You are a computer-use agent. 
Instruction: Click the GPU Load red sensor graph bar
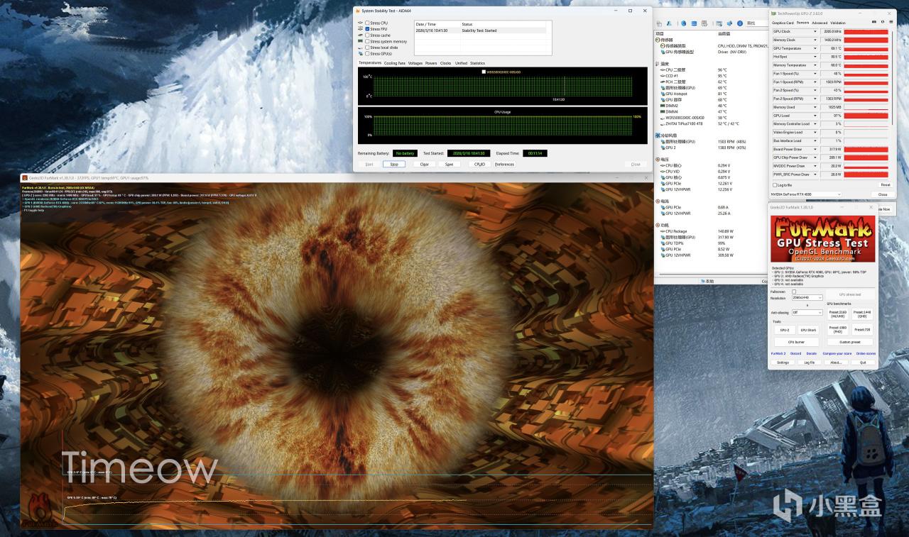tap(866, 116)
